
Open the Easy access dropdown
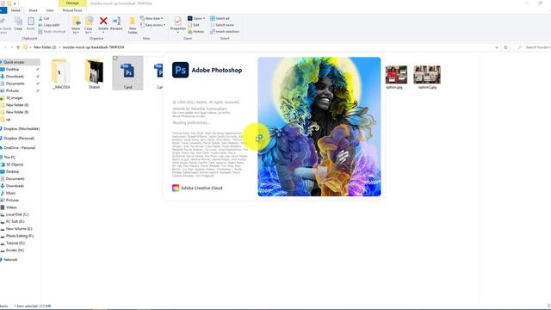pos(153,25)
